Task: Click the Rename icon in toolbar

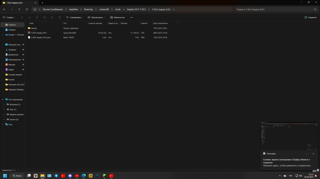Action: (44, 17)
